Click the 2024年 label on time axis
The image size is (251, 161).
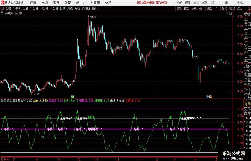(5, 159)
